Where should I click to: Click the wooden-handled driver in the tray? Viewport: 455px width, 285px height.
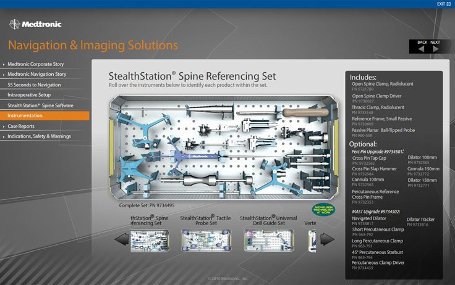[x=305, y=112]
